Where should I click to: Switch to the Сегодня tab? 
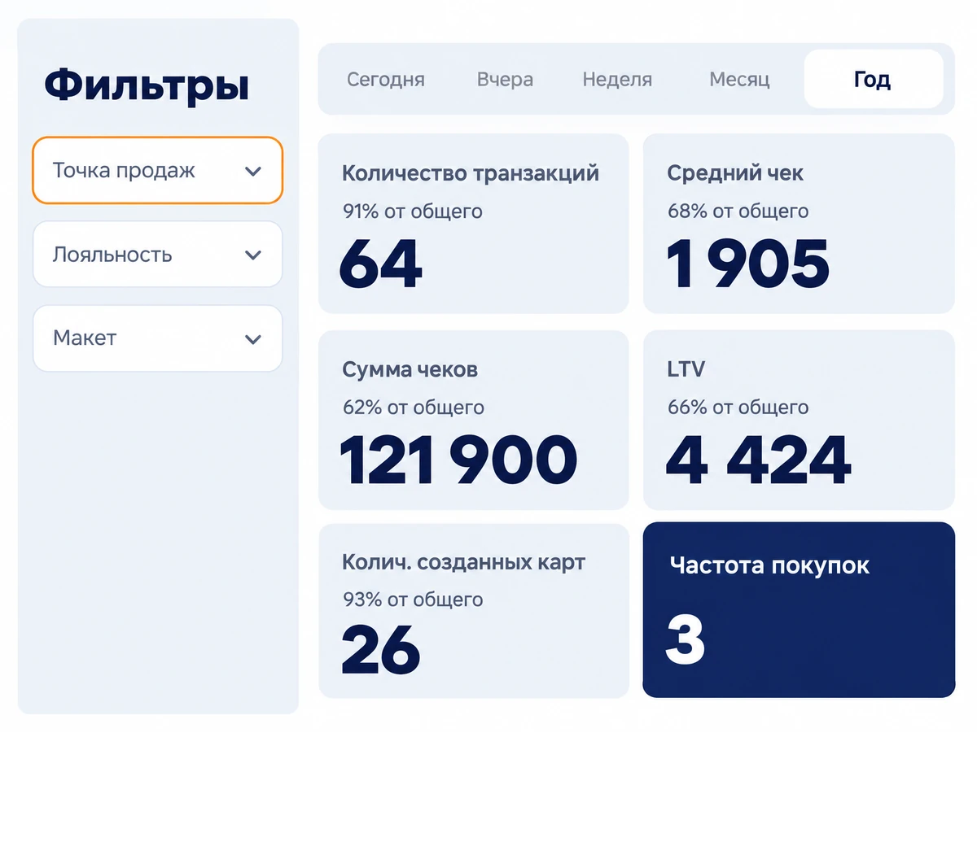(x=386, y=79)
